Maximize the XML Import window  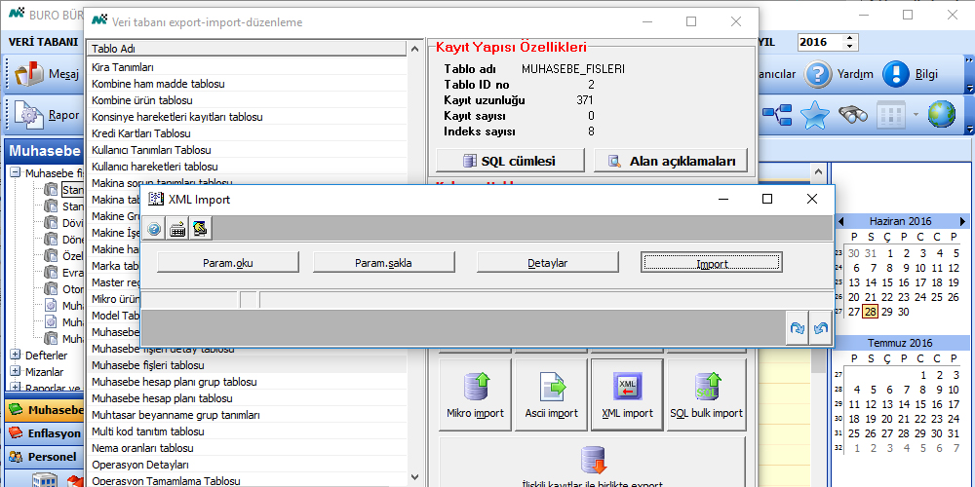767,199
